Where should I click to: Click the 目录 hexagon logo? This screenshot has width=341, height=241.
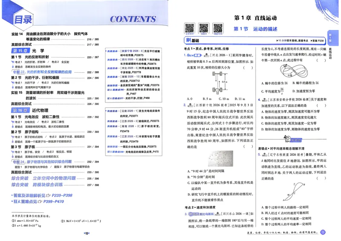tap(23, 20)
